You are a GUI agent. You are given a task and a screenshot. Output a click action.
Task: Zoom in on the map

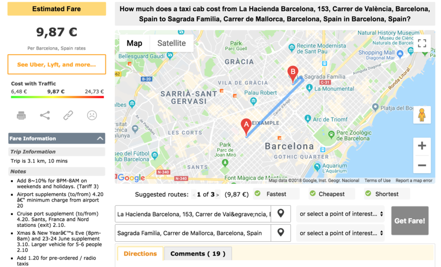pyautogui.click(x=422, y=146)
